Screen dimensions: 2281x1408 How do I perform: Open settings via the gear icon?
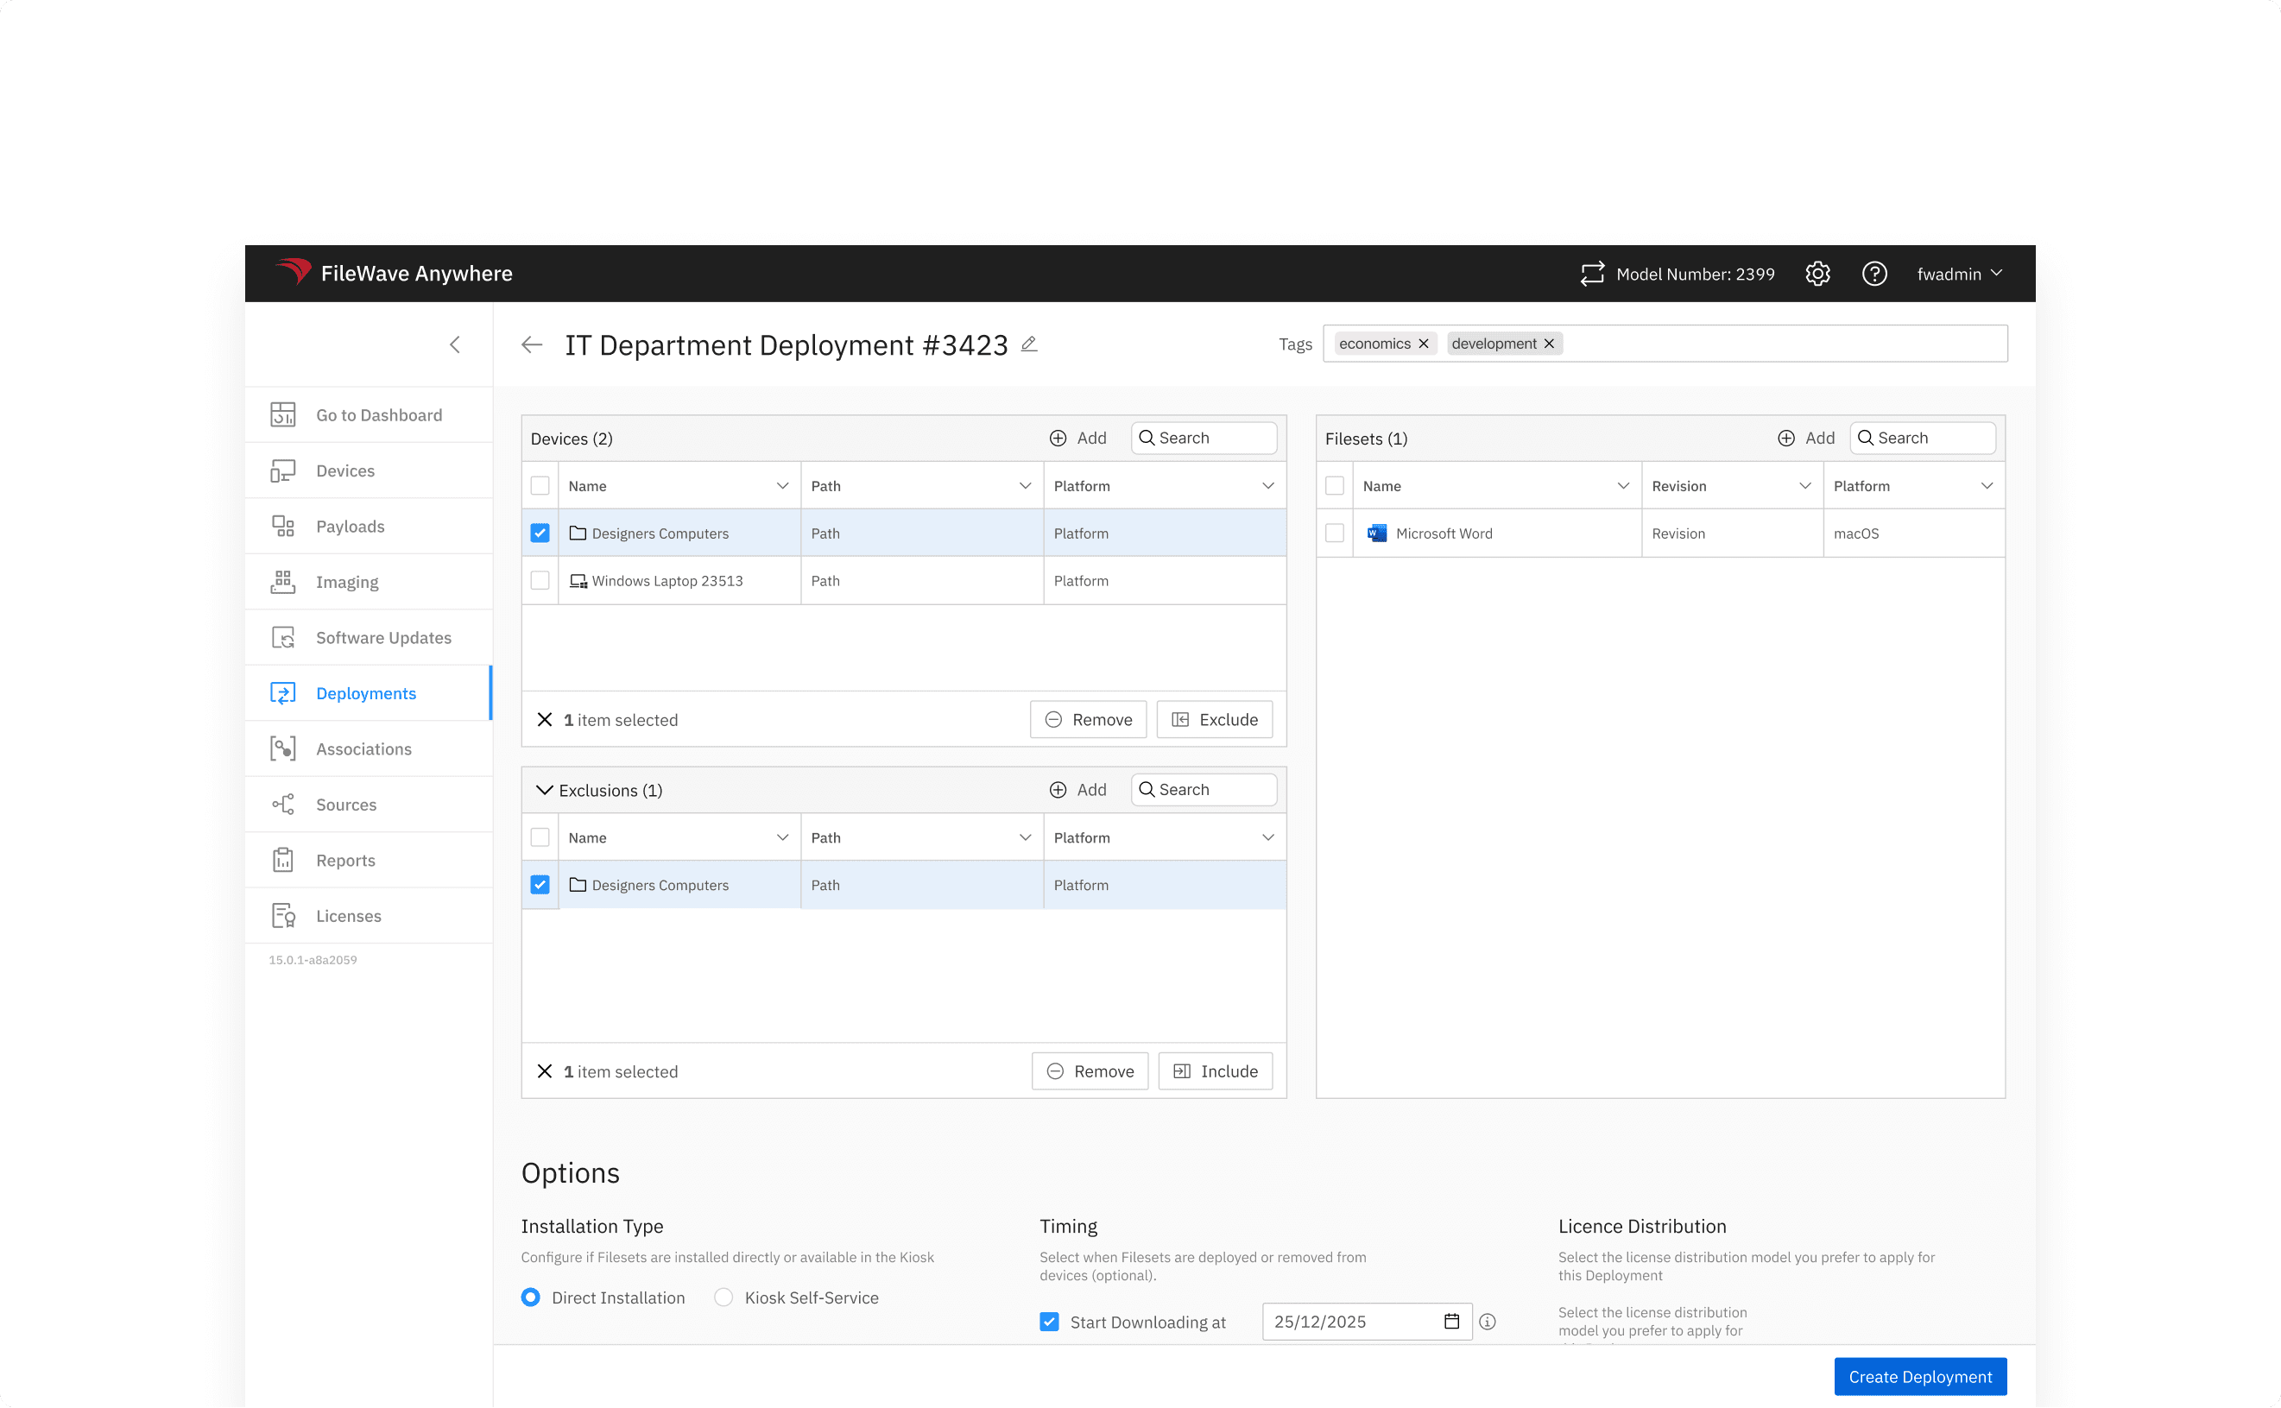(x=1817, y=274)
